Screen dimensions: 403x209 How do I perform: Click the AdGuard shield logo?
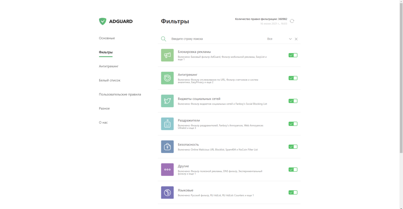102,21
